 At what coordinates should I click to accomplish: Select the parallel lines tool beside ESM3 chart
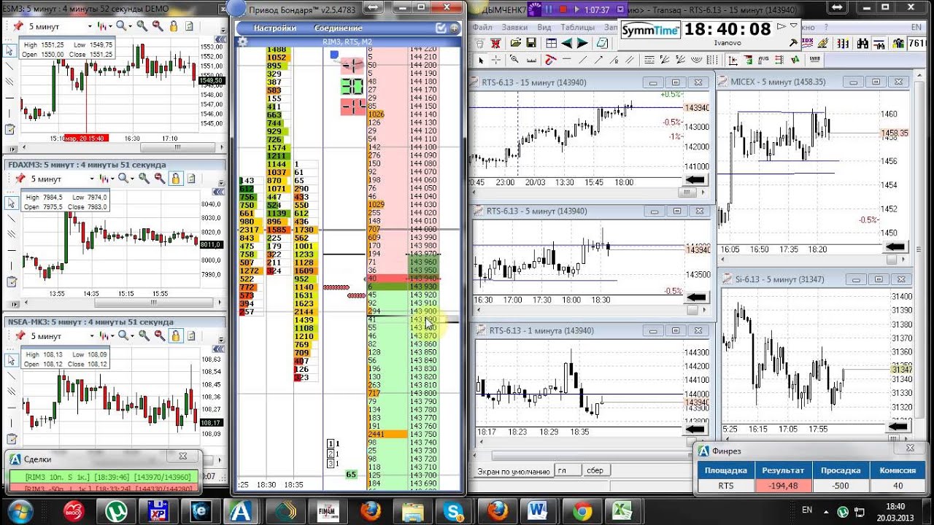(9, 81)
